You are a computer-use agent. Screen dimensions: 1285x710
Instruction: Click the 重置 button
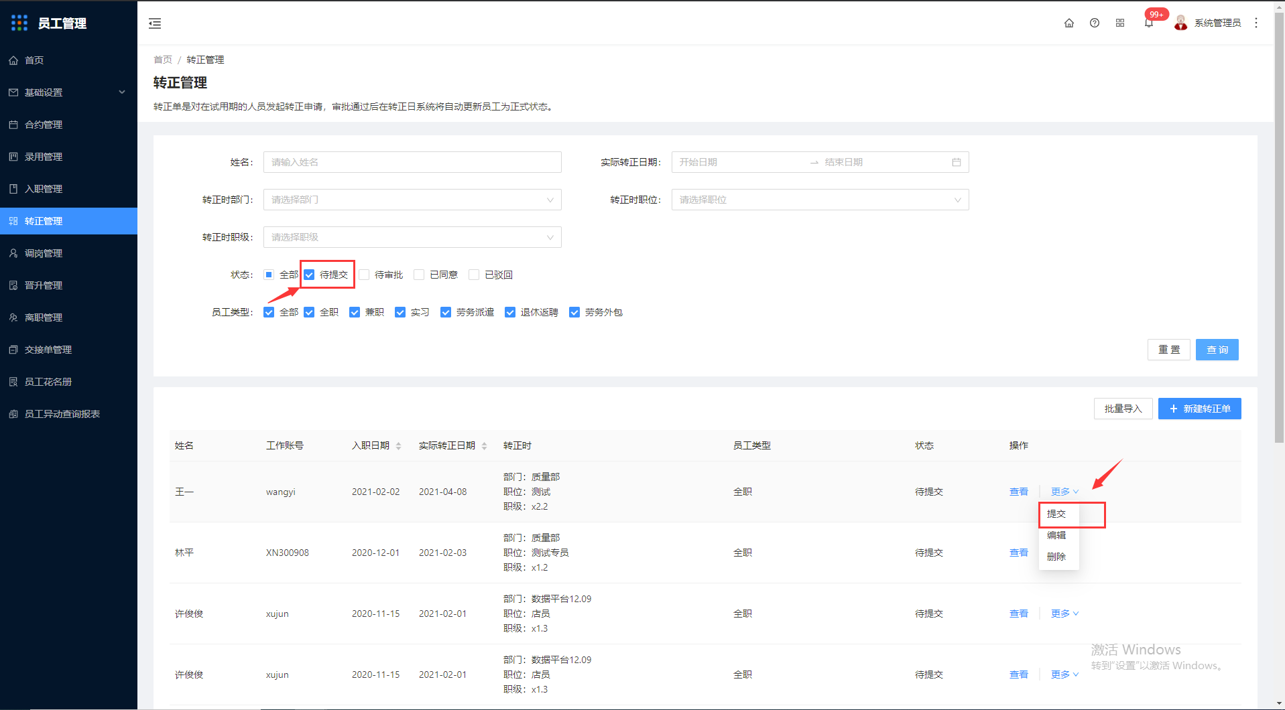tap(1169, 350)
